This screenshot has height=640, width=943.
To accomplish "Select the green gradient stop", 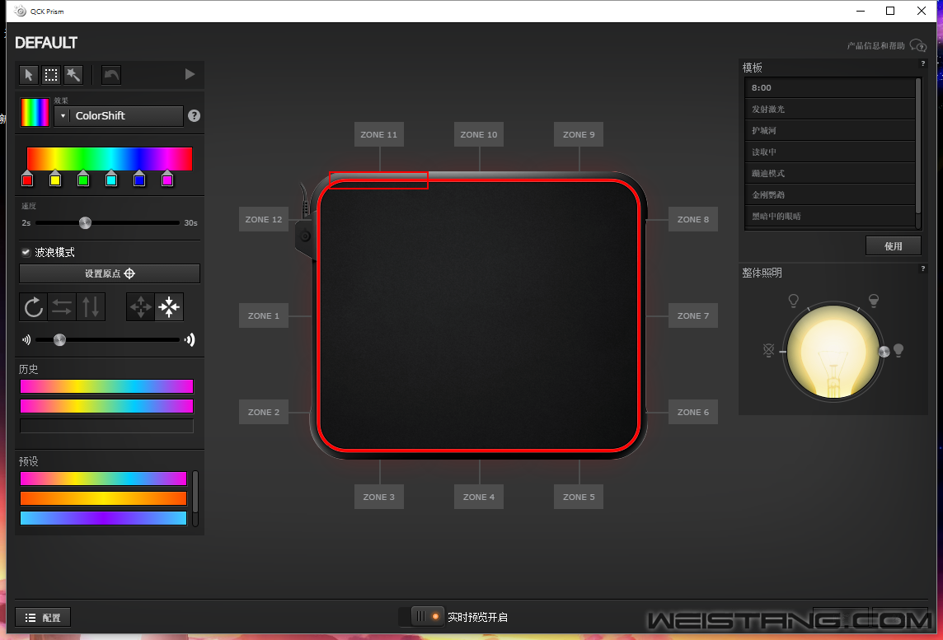I will coord(83,179).
